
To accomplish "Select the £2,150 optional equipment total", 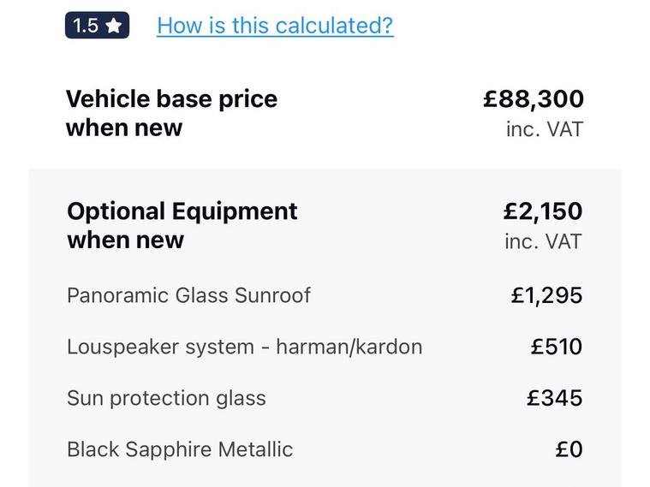I will [x=543, y=211].
